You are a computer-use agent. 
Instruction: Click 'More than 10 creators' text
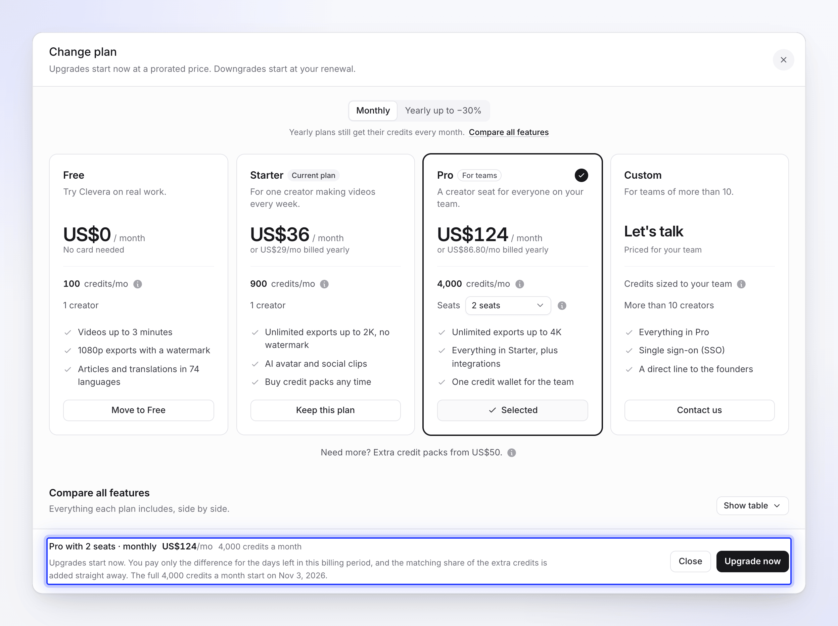coord(669,305)
